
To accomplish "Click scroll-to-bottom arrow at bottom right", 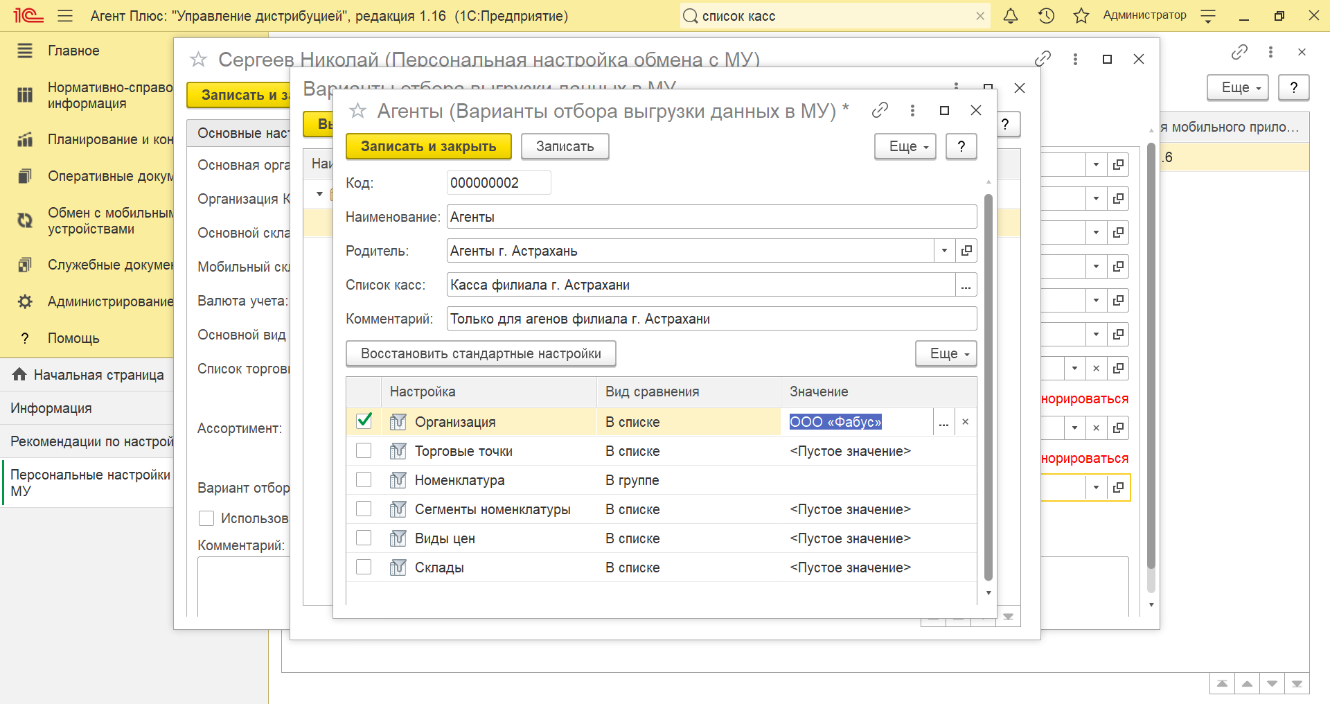I will 1297,684.
